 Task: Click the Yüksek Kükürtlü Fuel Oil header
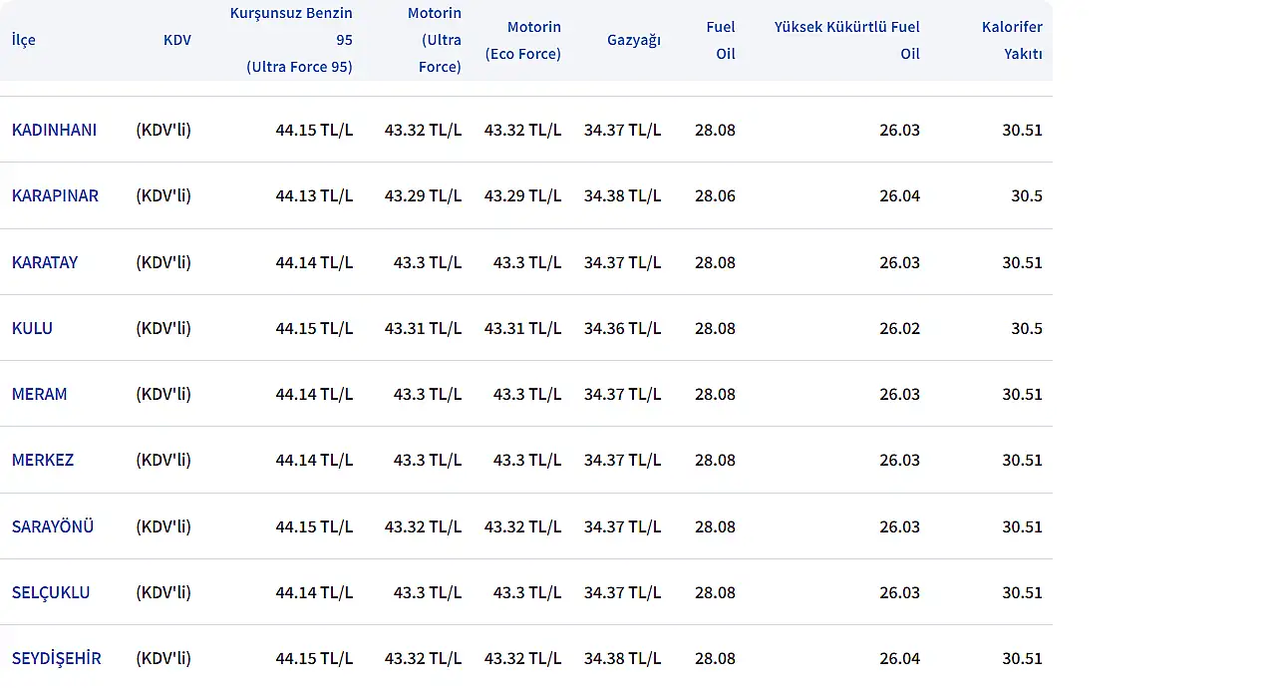pos(847,40)
